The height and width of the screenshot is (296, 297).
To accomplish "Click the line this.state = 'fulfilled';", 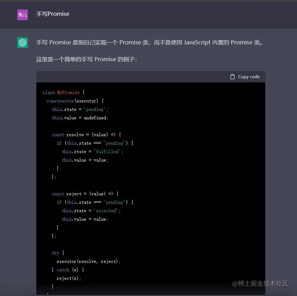I will point(92,152).
